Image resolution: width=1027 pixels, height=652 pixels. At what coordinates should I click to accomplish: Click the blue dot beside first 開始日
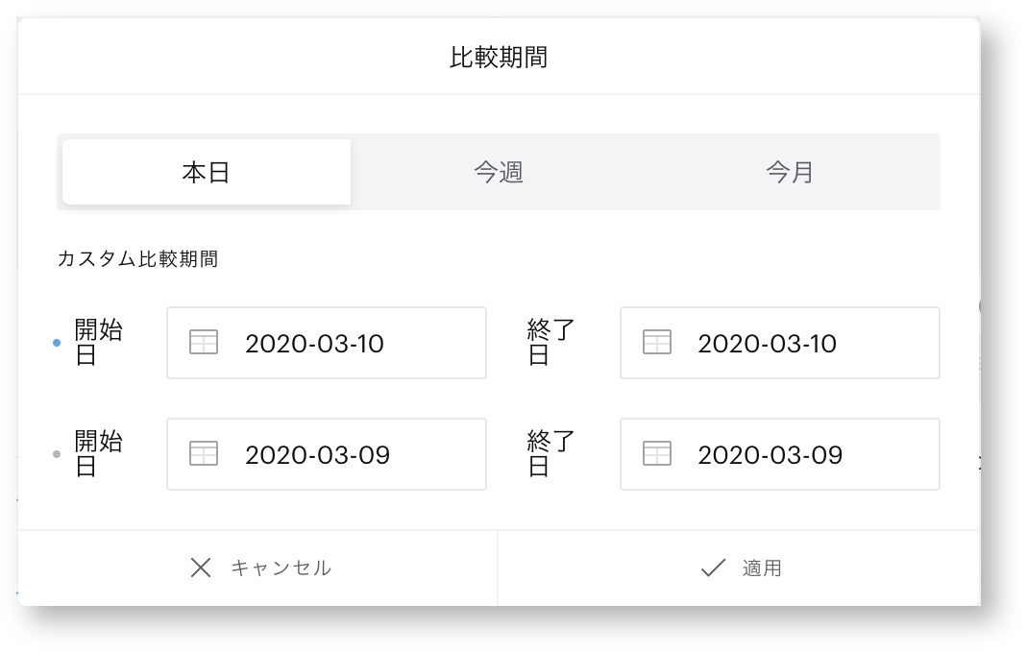click(x=57, y=343)
